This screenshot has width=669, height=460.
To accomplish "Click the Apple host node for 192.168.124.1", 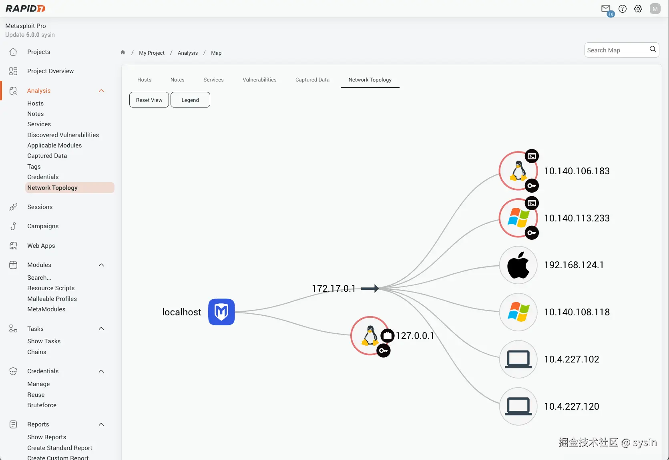I will [518, 265].
